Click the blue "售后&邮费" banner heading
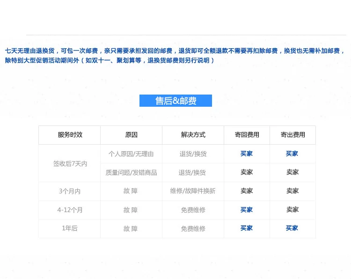Viewport: 351px width, 279px height. pyautogui.click(x=175, y=101)
